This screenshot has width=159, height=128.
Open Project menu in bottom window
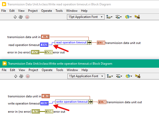33,70
